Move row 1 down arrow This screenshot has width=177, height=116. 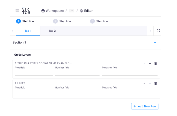tap(150, 64)
